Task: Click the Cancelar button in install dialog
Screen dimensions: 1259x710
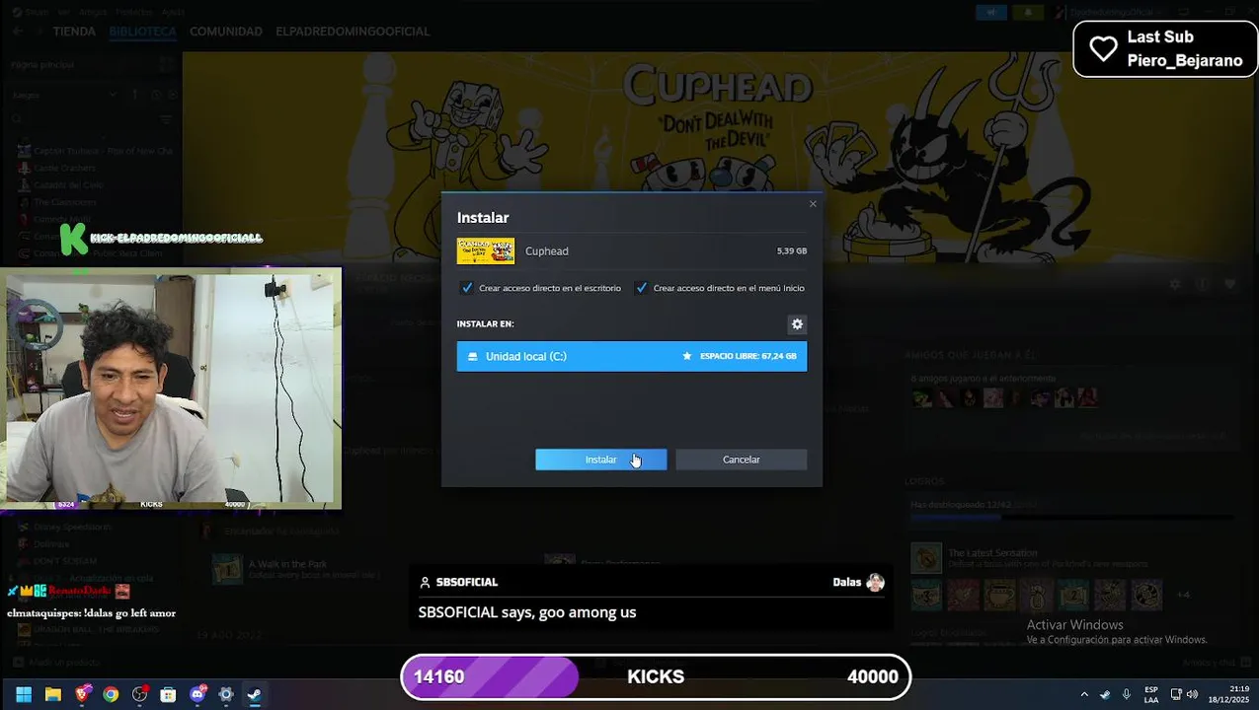Action: click(741, 460)
